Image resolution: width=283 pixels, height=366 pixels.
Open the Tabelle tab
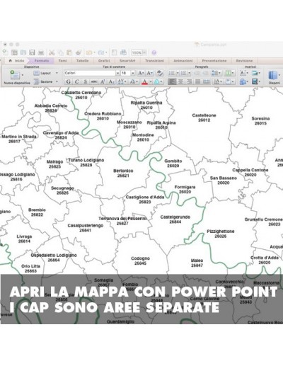(x=82, y=61)
